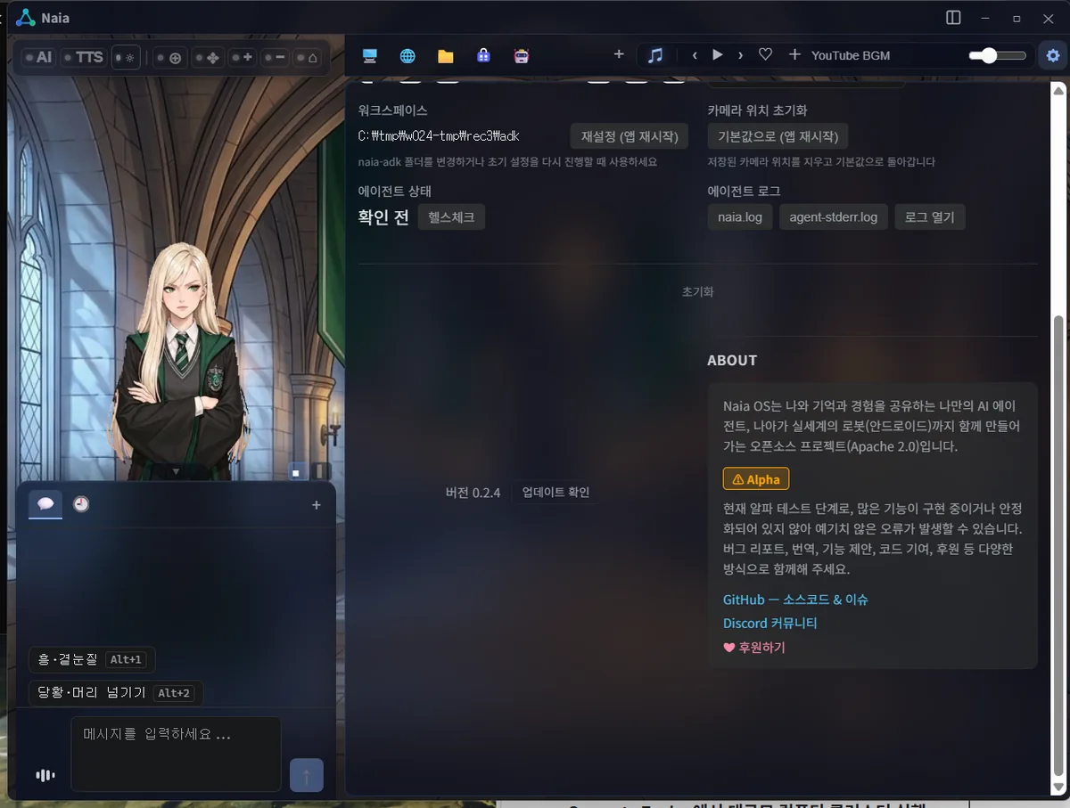The width and height of the screenshot is (1070, 808).
Task: Click the YouTube BGM label
Action: [x=851, y=55]
